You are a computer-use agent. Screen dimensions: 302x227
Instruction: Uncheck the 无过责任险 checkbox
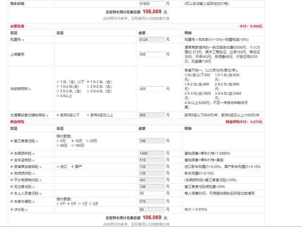pos(11,186)
